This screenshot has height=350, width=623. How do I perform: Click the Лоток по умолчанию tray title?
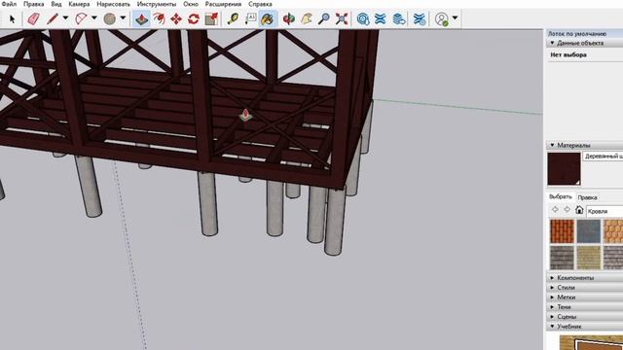tap(577, 34)
